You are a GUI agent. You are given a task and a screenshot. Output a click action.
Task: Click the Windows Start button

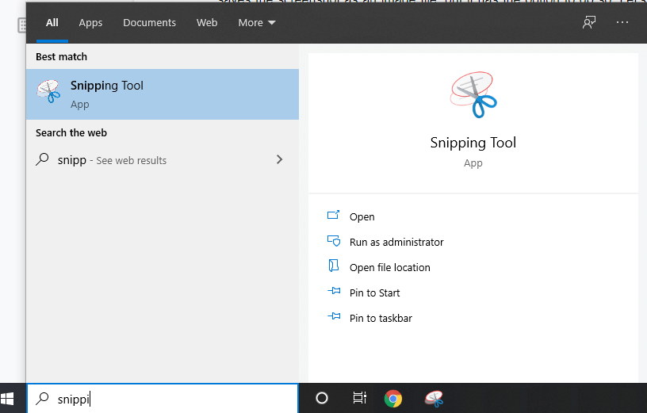click(7, 399)
